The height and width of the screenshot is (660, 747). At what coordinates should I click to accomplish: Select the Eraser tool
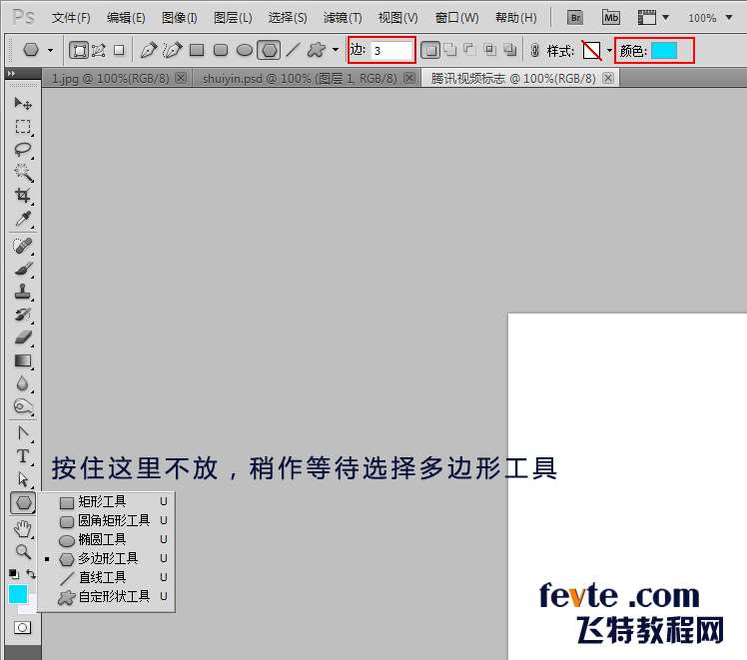(x=22, y=337)
